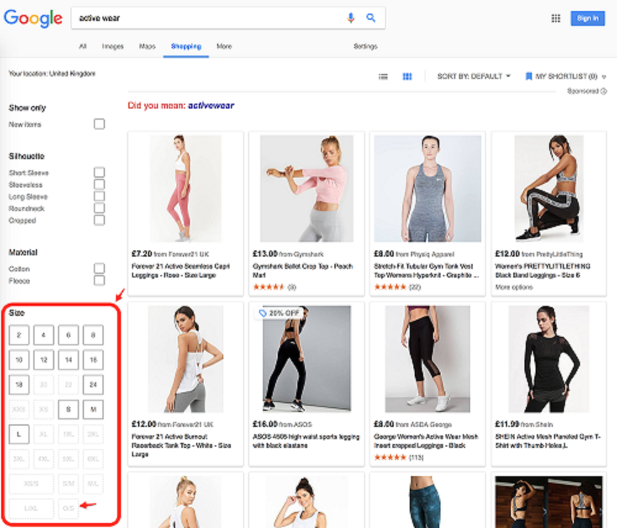Switch to the All tab
617x528 pixels.
tap(83, 46)
